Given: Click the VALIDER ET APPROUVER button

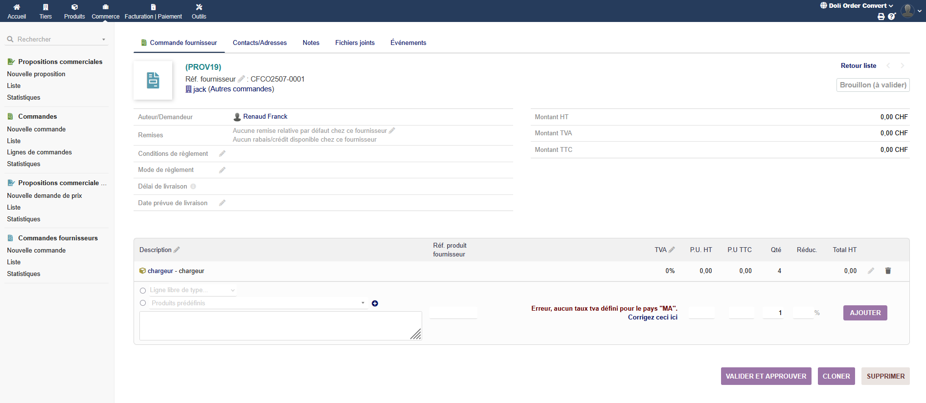Looking at the screenshot, I should [x=766, y=376].
